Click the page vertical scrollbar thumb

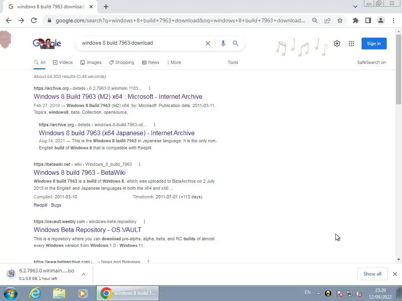[398, 69]
